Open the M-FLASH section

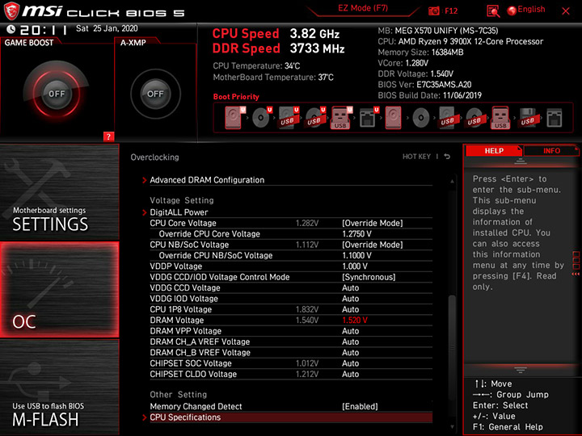[59, 388]
